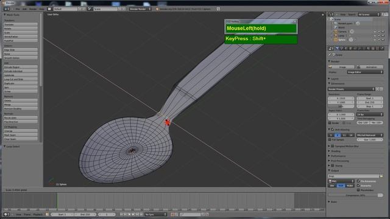Open the outliner editor type selector
390x219 pixels.
click(331, 15)
